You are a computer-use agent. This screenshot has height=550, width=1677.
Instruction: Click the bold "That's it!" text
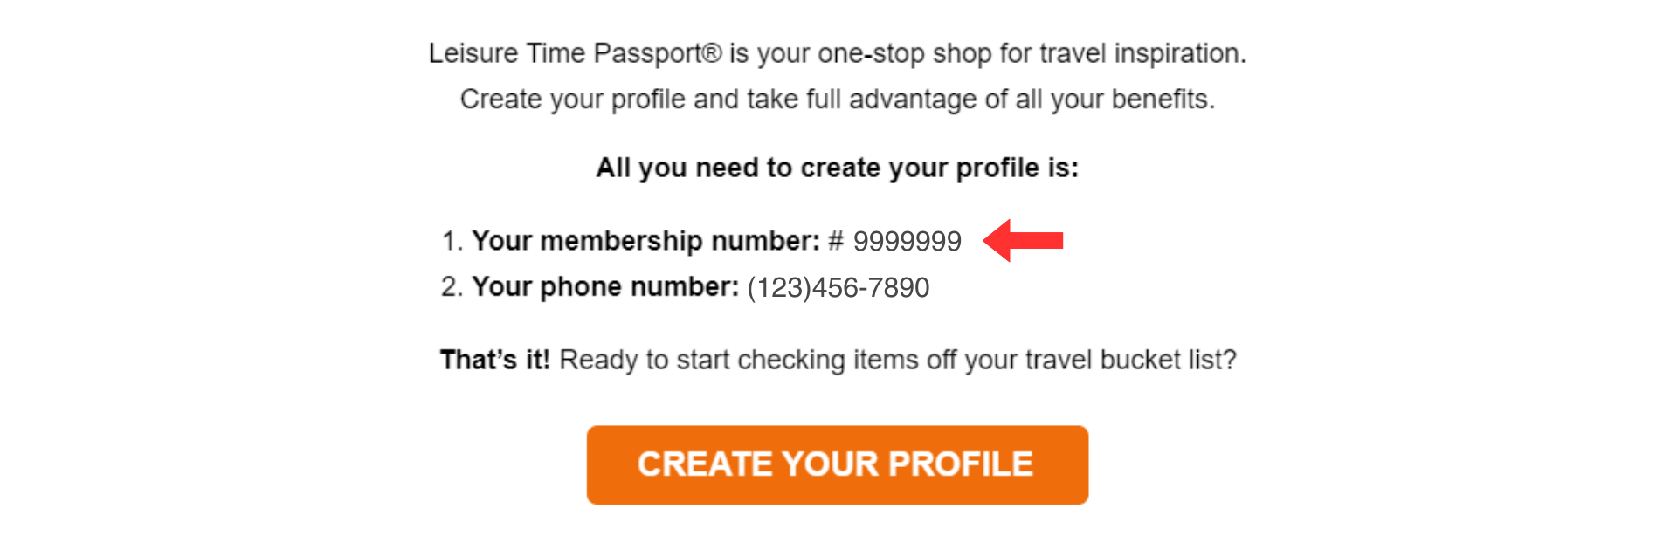[x=494, y=360]
